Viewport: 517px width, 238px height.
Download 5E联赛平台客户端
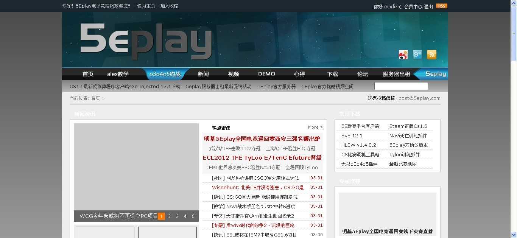tap(360, 126)
